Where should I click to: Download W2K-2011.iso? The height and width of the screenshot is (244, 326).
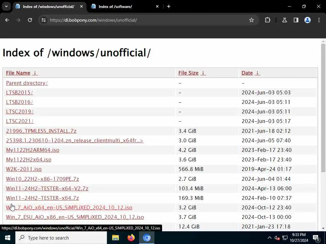(24, 169)
